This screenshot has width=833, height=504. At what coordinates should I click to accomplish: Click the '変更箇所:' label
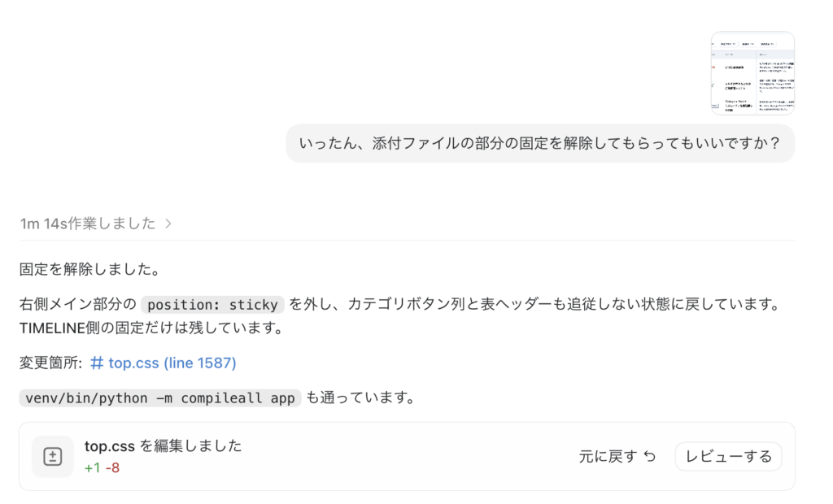51,363
